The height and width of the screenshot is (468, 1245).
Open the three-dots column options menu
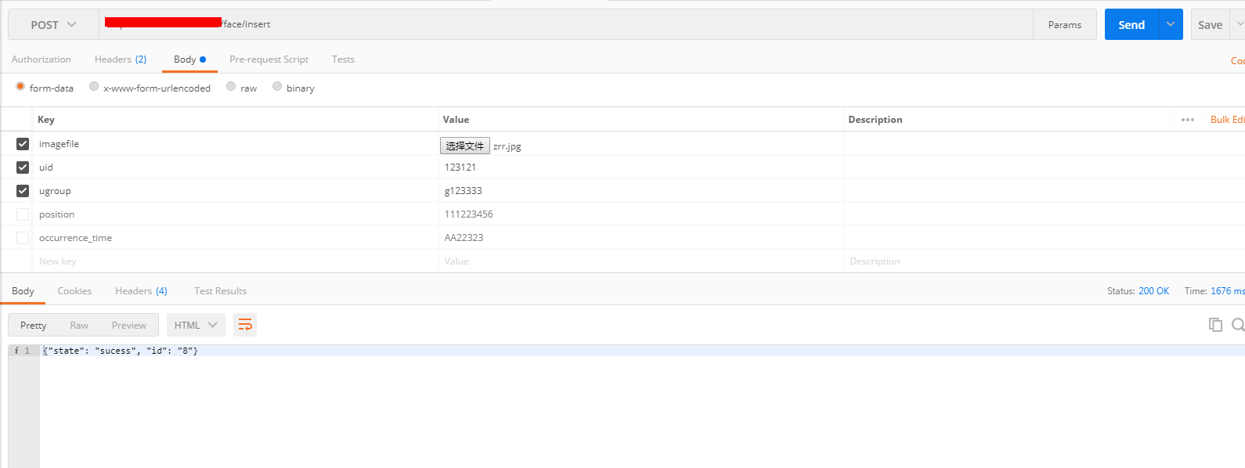tap(1187, 120)
